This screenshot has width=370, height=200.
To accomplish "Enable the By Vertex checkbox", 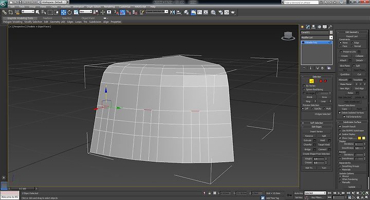I will 304,86.
